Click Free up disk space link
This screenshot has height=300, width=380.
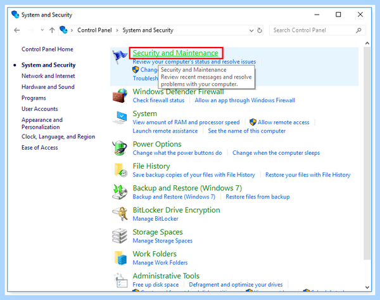[x=156, y=285]
